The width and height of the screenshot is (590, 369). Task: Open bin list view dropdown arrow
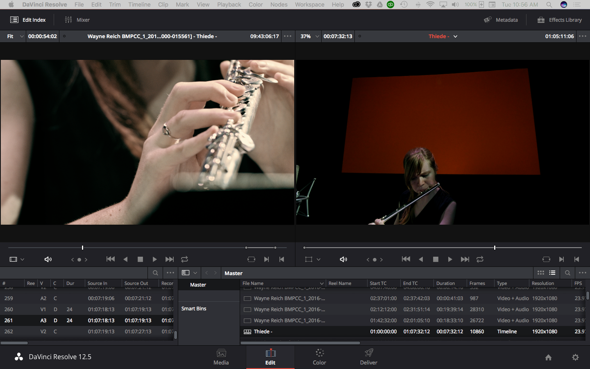[x=195, y=273]
